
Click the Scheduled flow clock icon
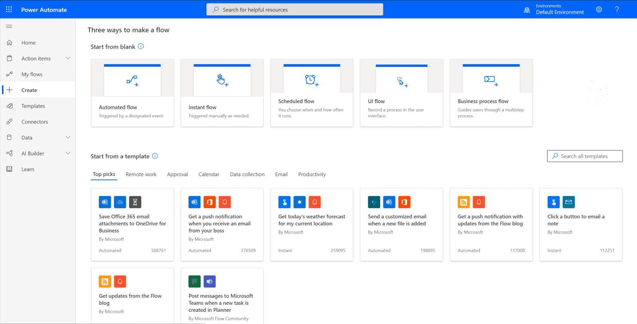pos(312,80)
